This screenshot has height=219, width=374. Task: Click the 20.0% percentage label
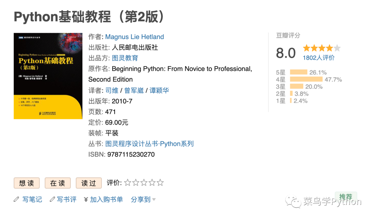(x=314, y=87)
